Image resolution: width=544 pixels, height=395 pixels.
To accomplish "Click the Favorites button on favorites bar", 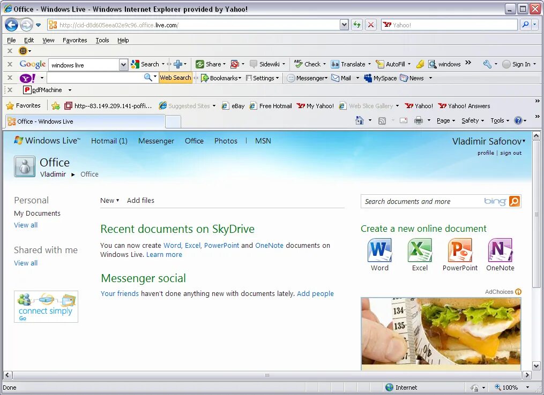I will pyautogui.click(x=23, y=105).
